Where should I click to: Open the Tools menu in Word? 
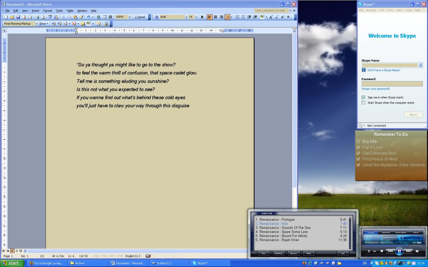pos(59,11)
